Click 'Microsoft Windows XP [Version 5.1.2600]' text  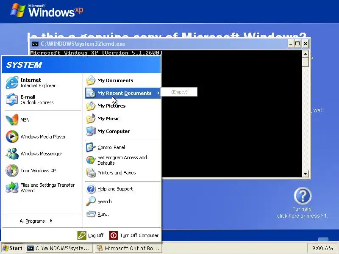click(96, 52)
